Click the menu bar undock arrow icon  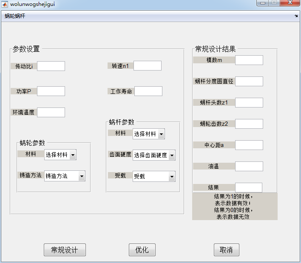(296, 16)
